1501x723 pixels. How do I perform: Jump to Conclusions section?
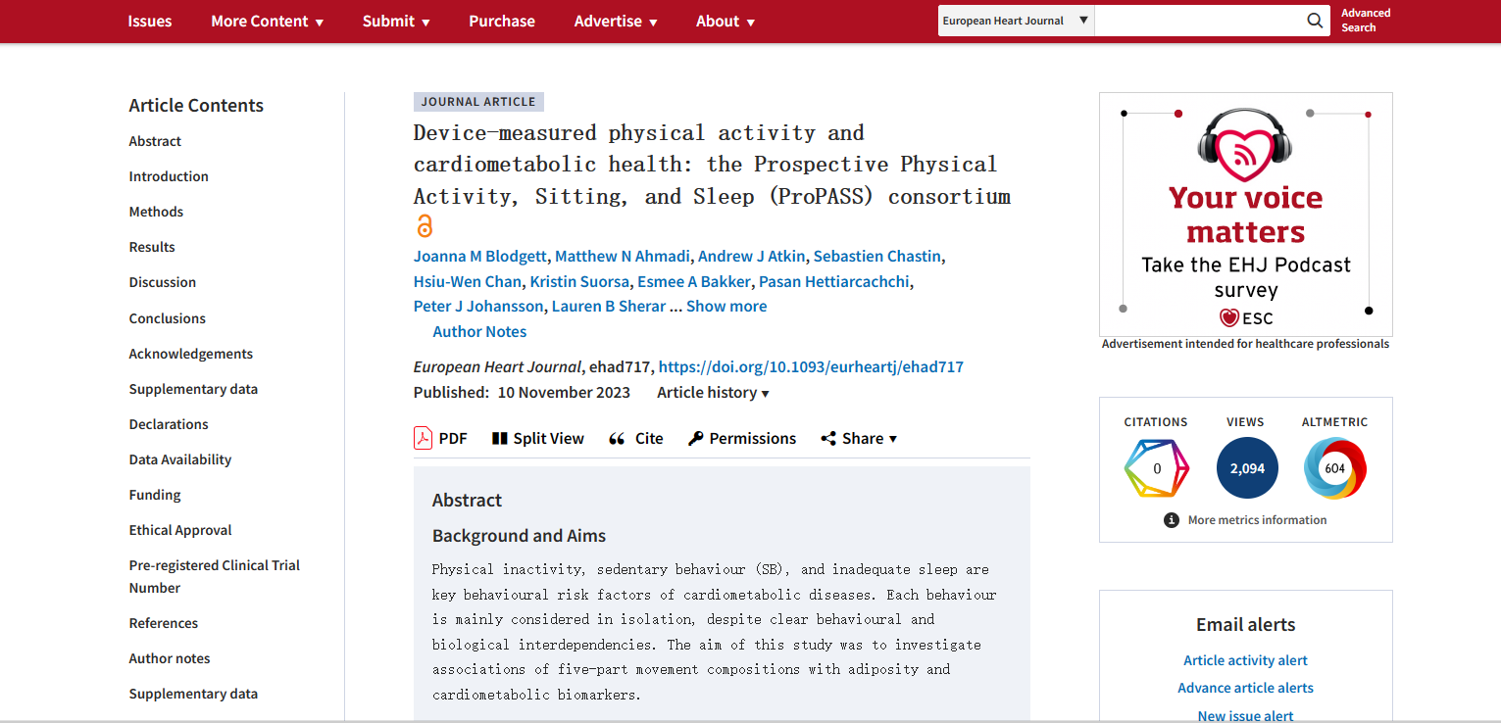[x=168, y=318]
